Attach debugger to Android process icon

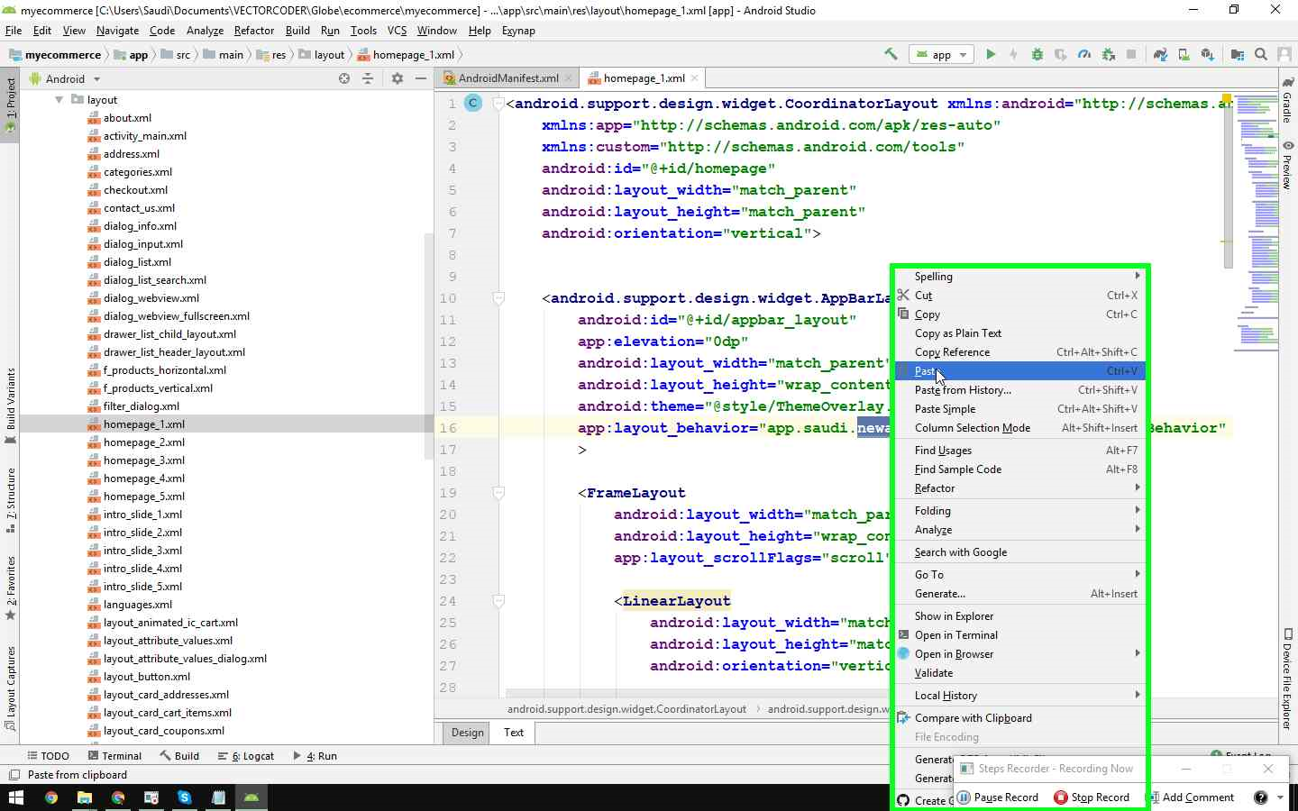pos(1108,54)
